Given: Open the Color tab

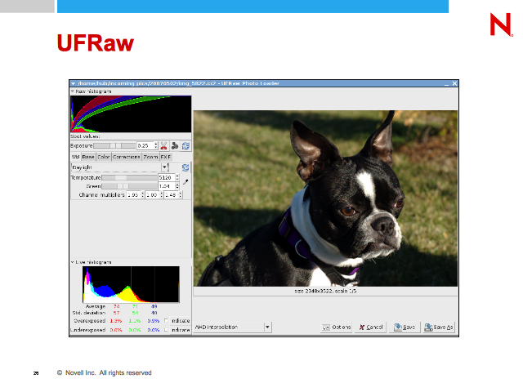Looking at the screenshot, I should pos(104,157).
